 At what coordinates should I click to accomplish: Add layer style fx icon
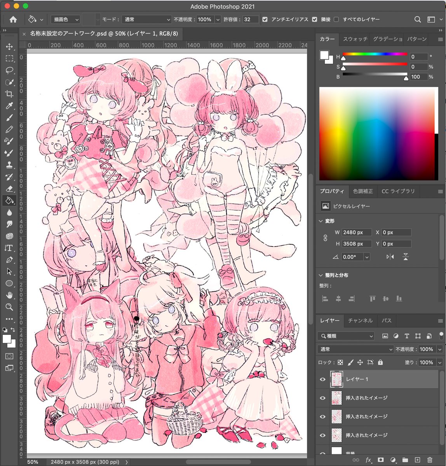click(368, 460)
